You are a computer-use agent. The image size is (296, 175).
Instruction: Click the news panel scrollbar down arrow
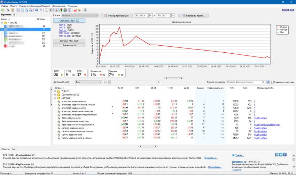click(294, 167)
